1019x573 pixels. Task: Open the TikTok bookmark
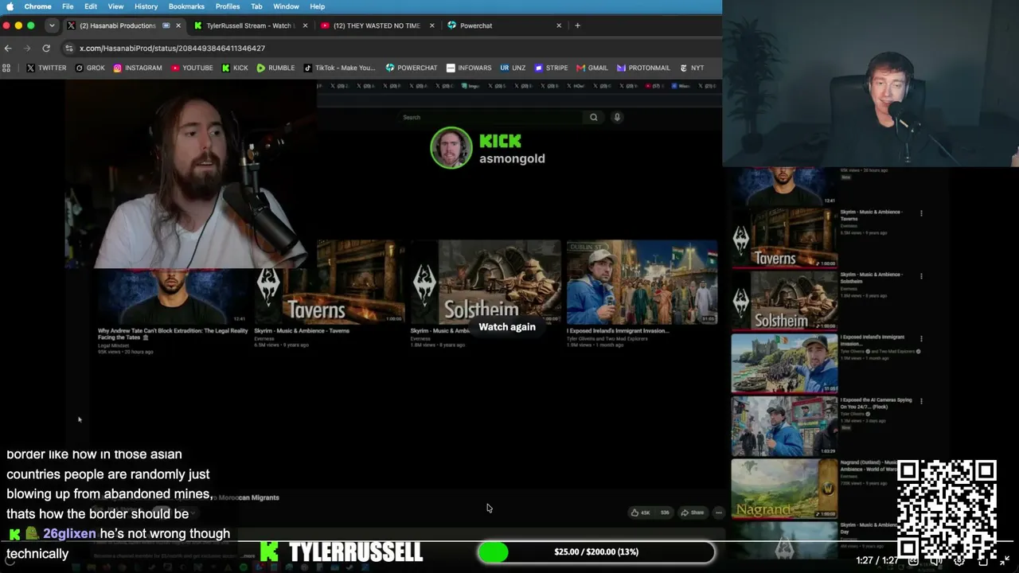click(x=340, y=68)
